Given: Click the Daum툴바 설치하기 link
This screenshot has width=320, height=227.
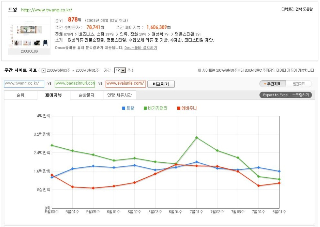Looking at the screenshot, I should click(x=141, y=48).
